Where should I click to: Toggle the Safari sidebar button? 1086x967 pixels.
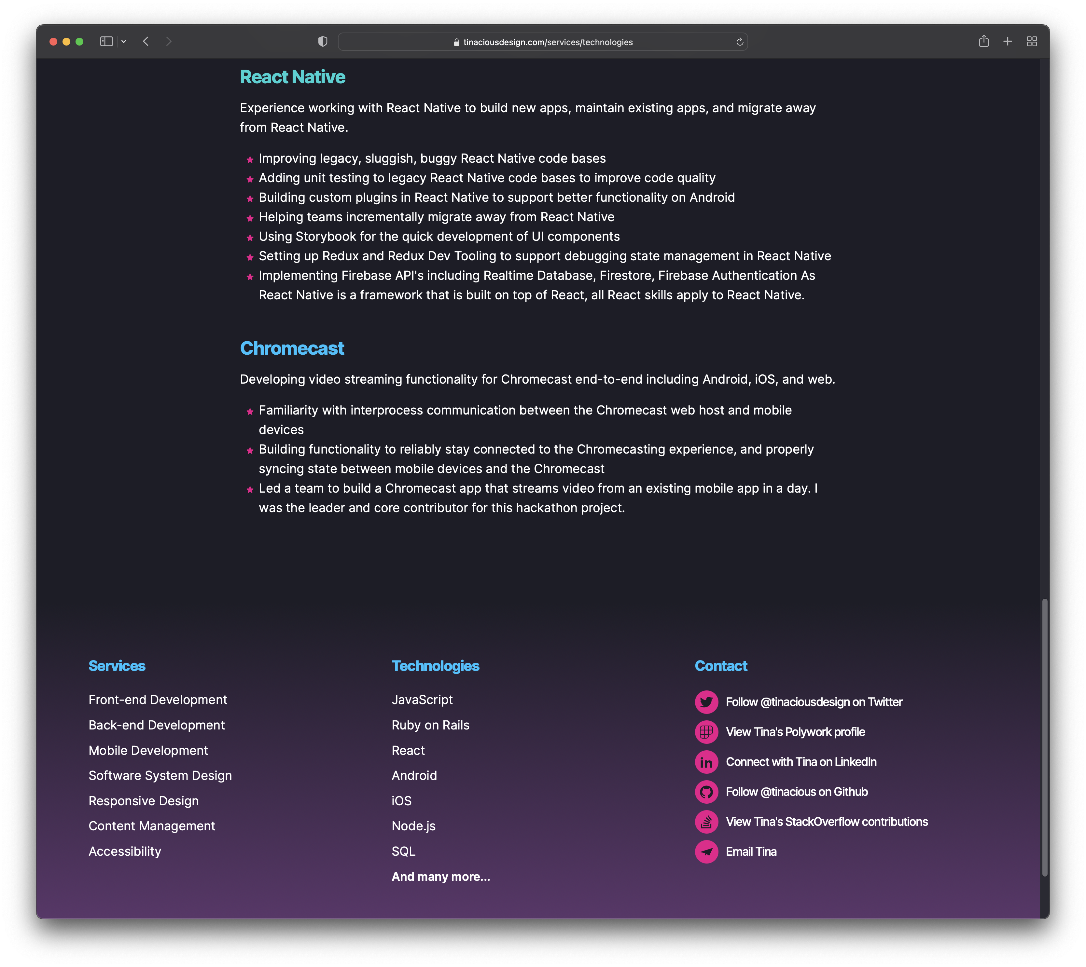coord(106,41)
